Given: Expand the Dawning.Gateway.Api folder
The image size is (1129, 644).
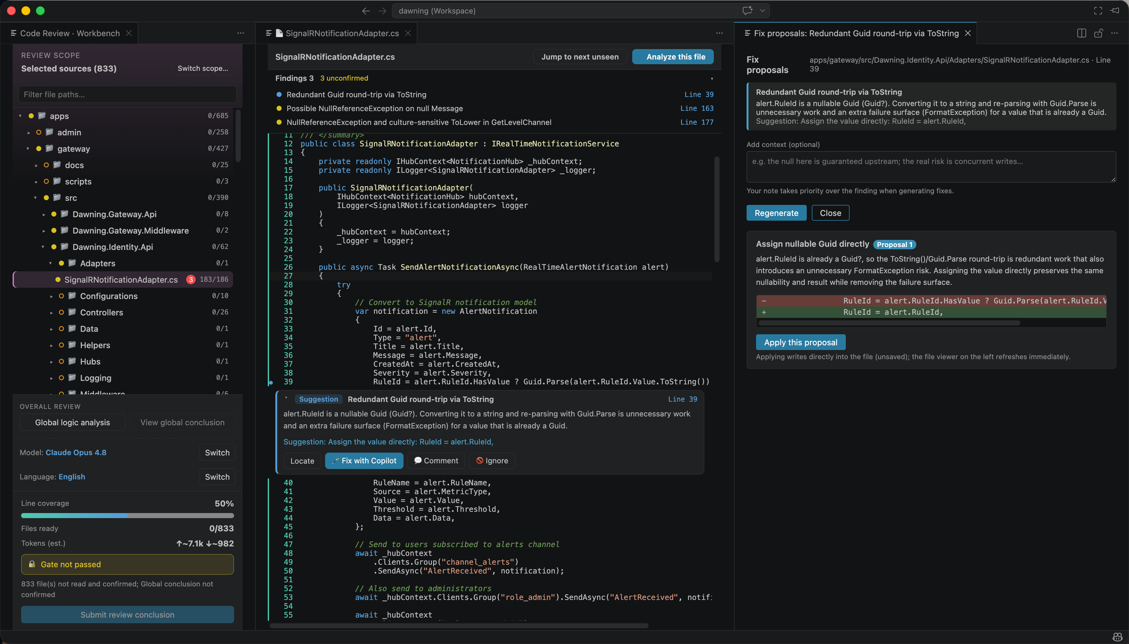Looking at the screenshot, I should 43,214.
